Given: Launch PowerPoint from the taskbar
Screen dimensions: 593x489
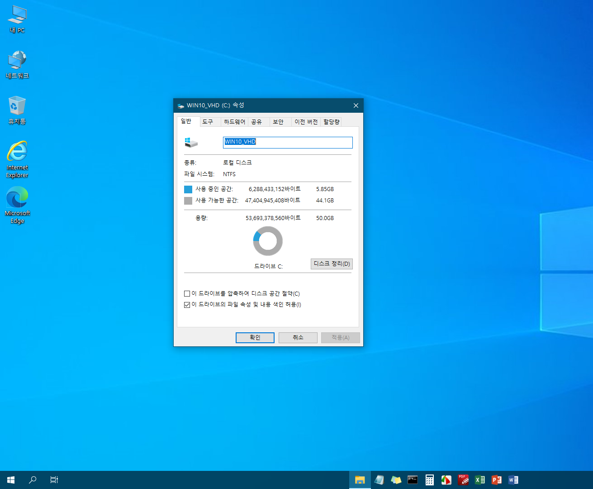Looking at the screenshot, I should [497, 480].
